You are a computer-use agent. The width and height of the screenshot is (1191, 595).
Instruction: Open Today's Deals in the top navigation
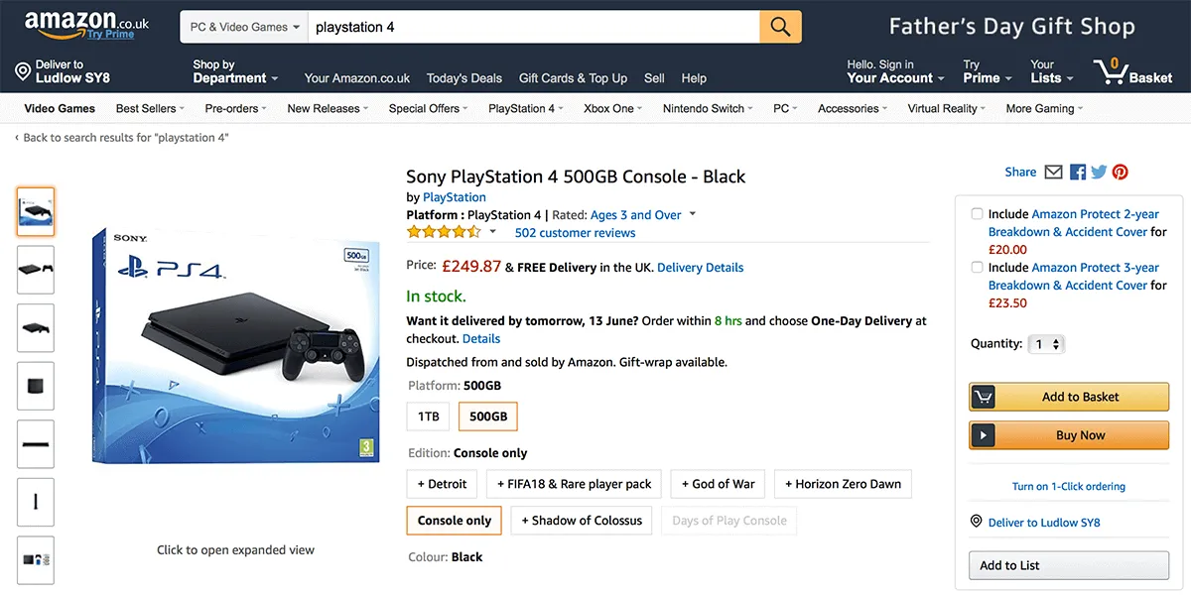(464, 78)
